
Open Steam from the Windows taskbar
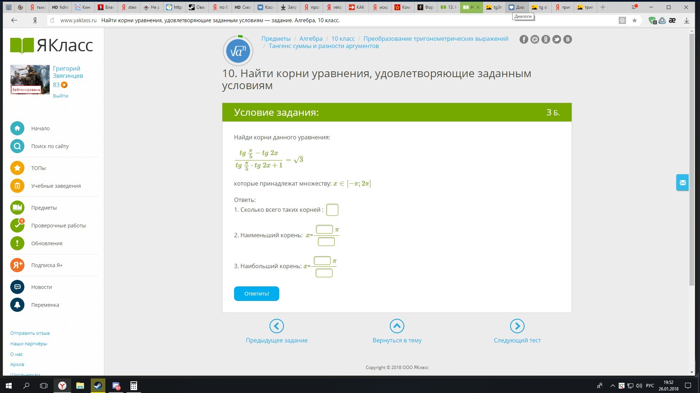click(x=98, y=386)
